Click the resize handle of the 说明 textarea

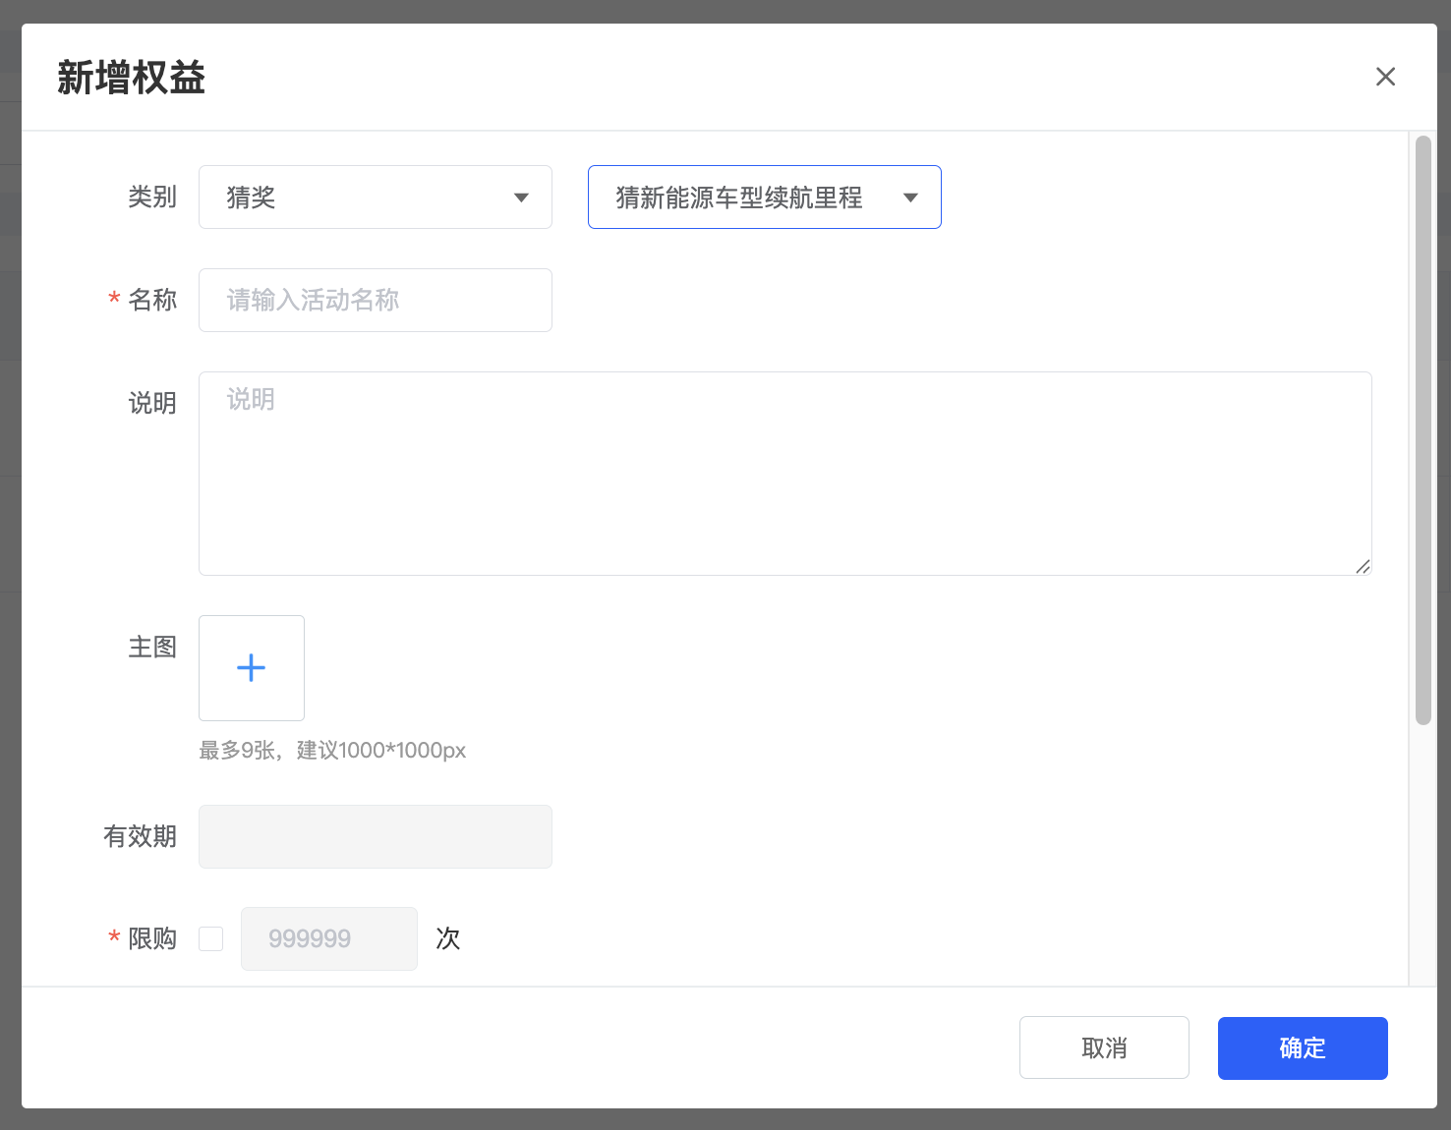click(x=1363, y=566)
